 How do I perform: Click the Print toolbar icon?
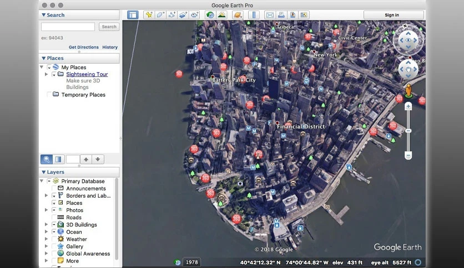pos(281,15)
